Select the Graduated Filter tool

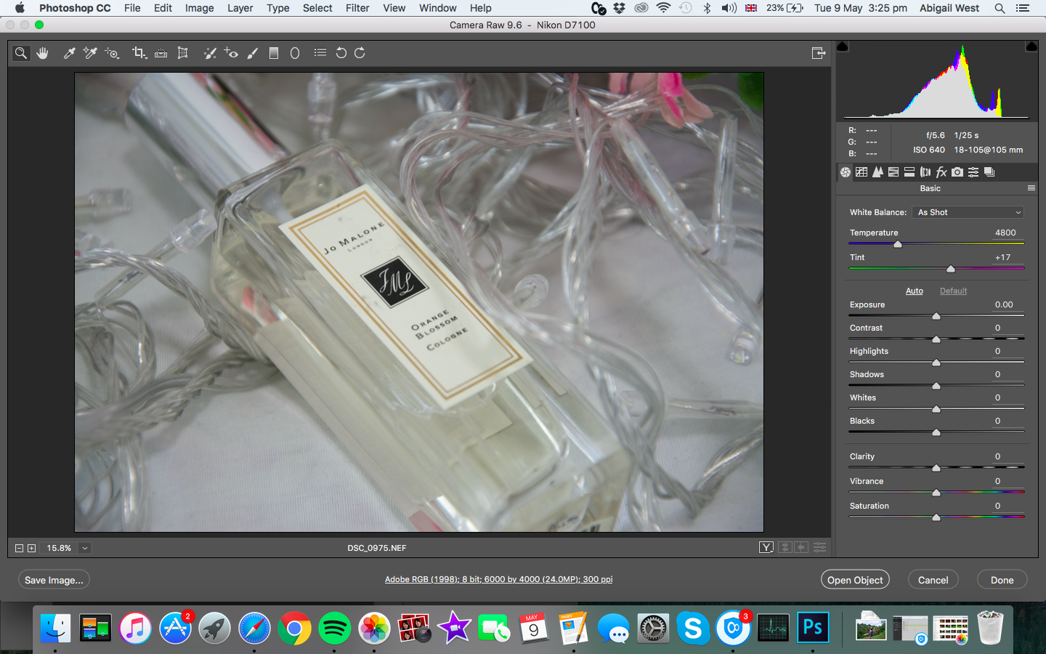coord(274,53)
